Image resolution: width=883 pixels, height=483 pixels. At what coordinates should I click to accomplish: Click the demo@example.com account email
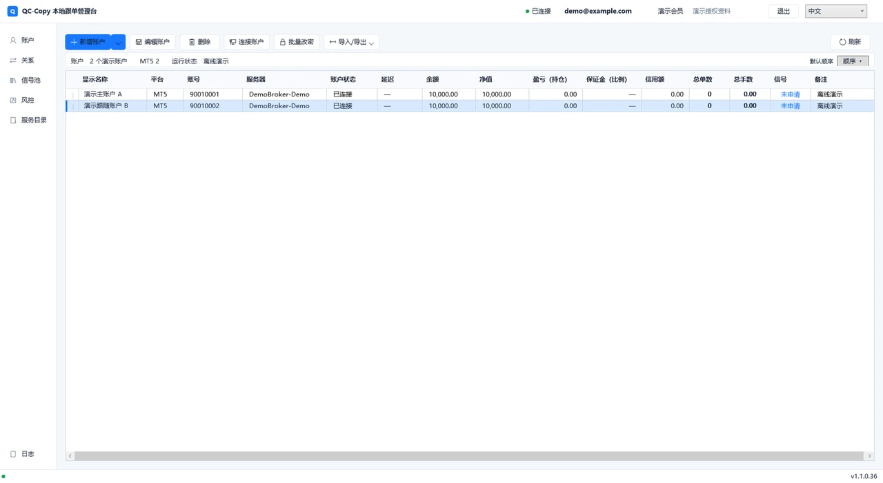[598, 11]
